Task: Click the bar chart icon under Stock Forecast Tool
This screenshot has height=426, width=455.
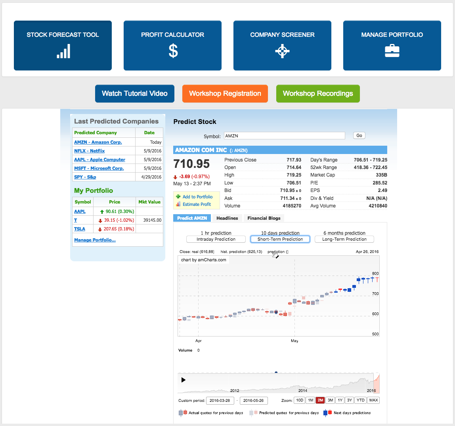Action: tap(63, 51)
